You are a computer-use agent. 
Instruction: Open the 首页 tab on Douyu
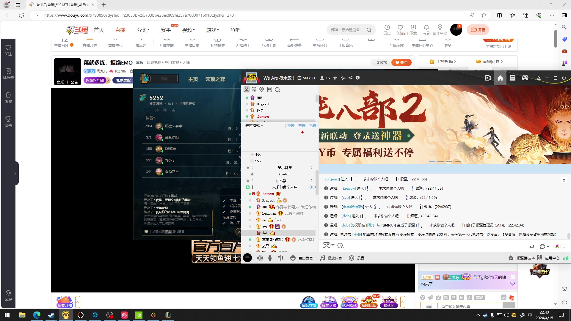click(99, 30)
